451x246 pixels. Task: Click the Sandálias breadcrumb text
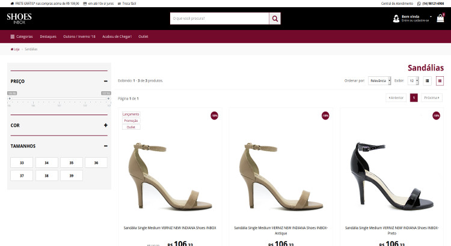(31, 49)
